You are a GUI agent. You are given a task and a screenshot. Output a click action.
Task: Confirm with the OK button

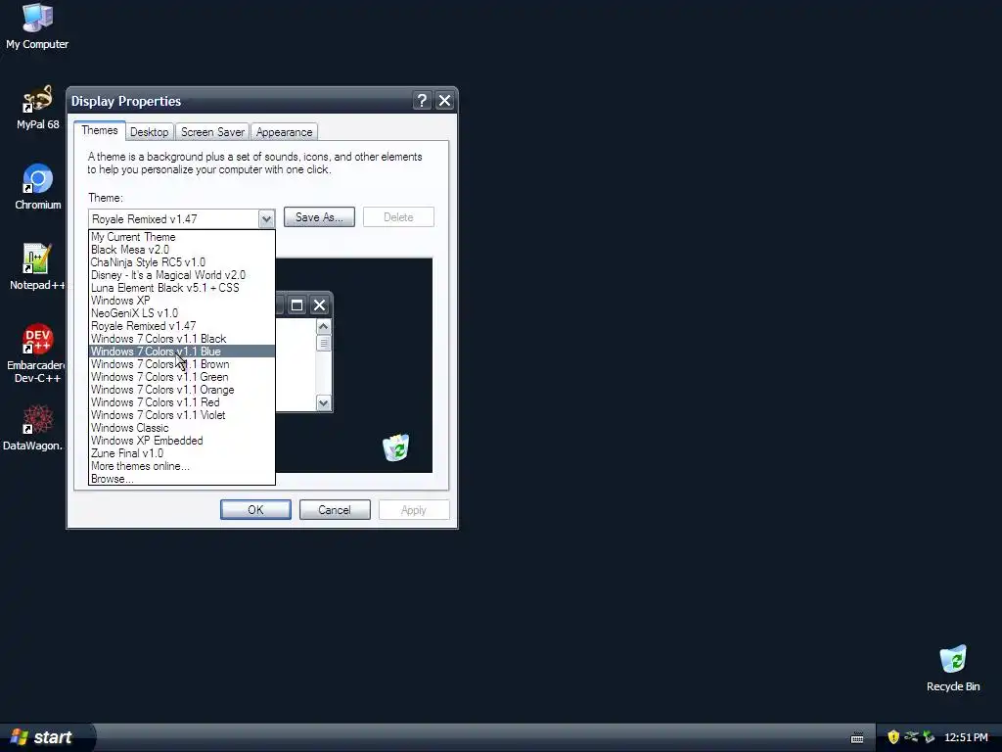(255, 509)
